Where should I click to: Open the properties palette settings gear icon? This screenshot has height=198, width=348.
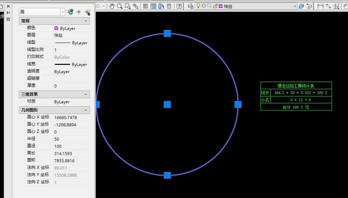[x=8, y=19]
